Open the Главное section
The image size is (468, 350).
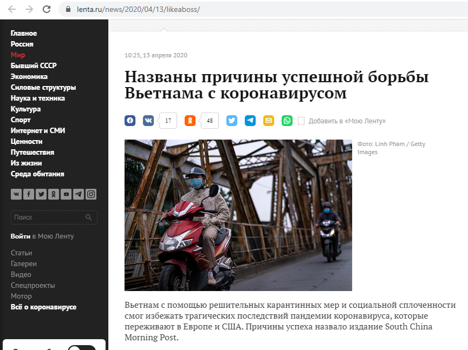click(24, 33)
